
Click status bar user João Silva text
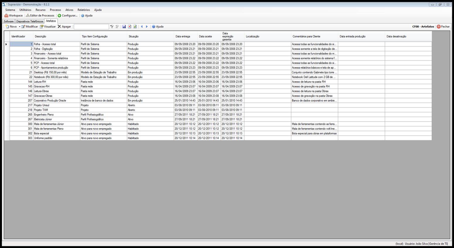click(x=426, y=244)
